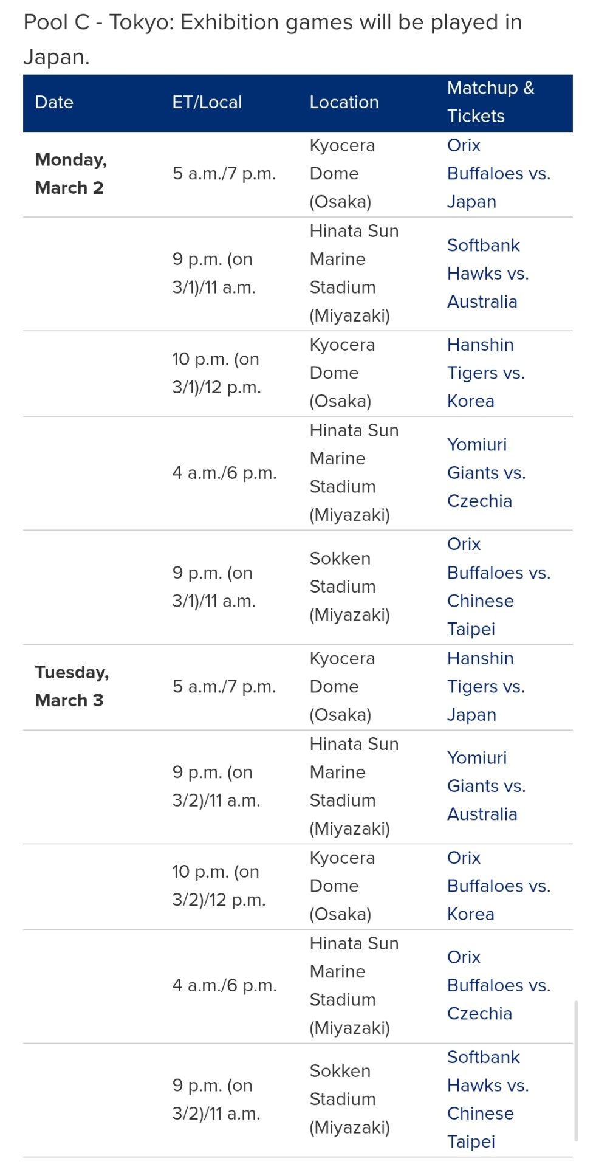The image size is (596, 1167).
Task: Click the Date column header
Action: point(54,102)
